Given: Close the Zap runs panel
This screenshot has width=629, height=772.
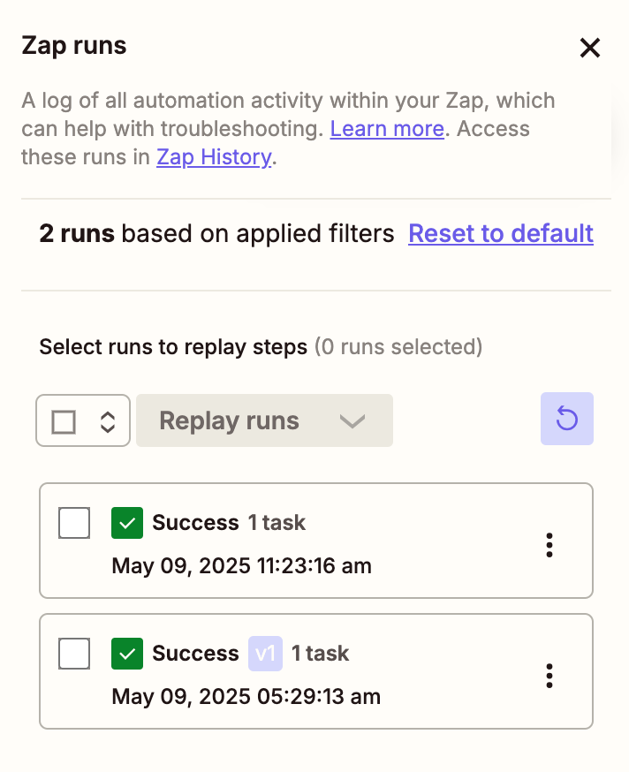Looking at the screenshot, I should point(589,48).
